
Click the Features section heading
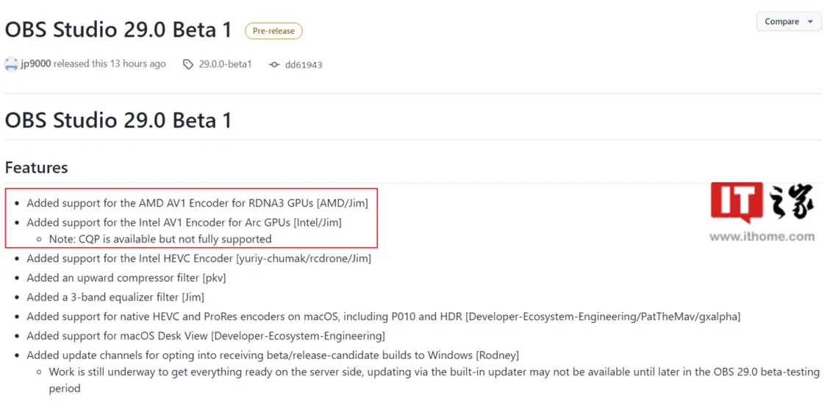(x=37, y=168)
